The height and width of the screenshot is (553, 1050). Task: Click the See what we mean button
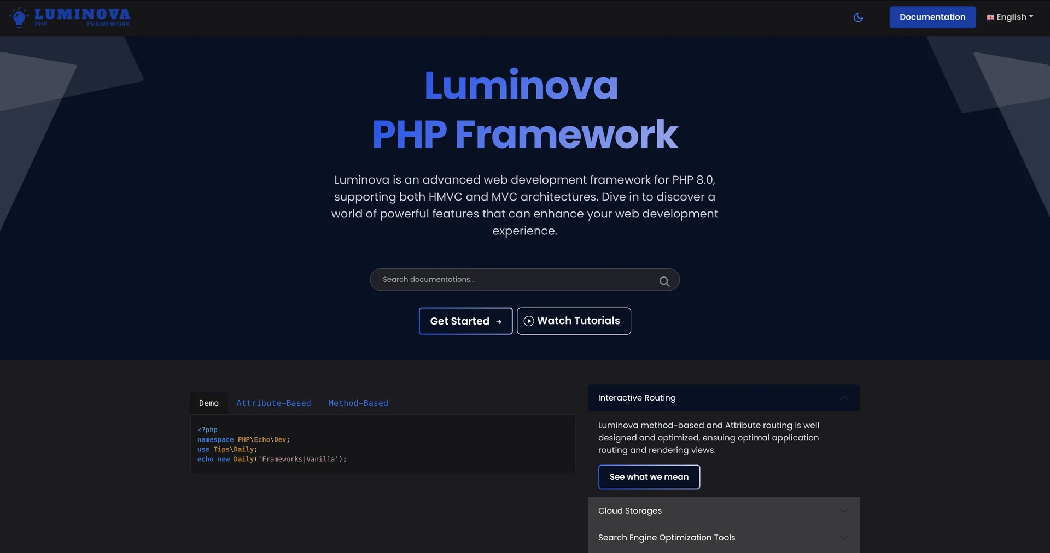pyautogui.click(x=649, y=477)
